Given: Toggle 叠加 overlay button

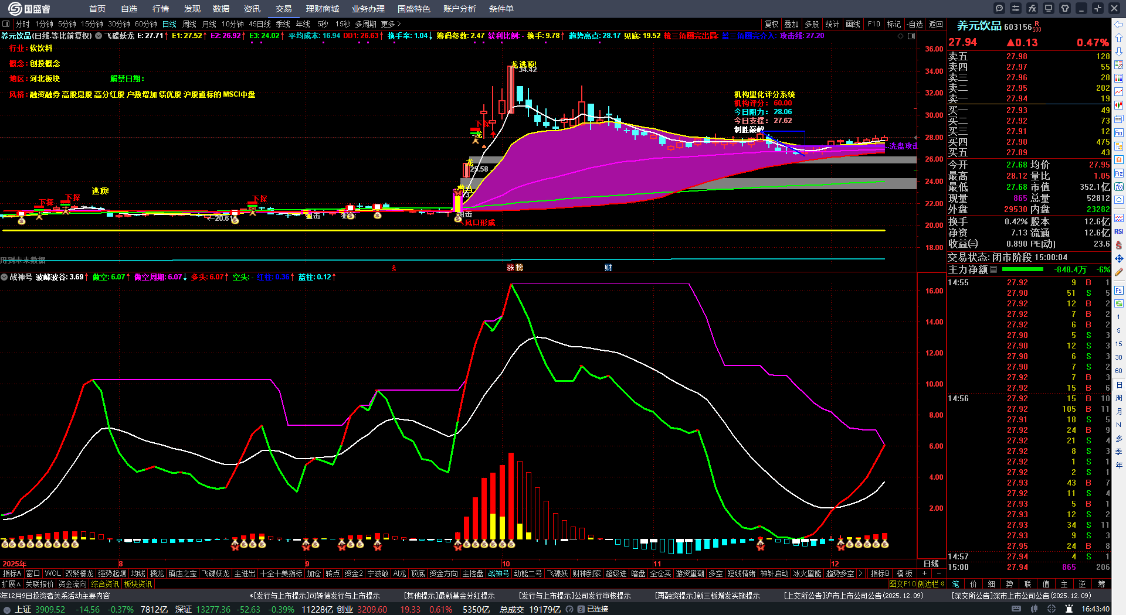Looking at the screenshot, I should [x=792, y=24].
